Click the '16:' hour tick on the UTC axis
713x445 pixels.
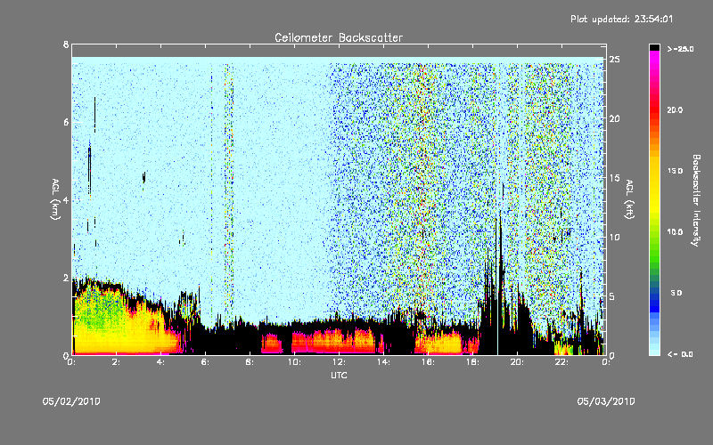(x=429, y=362)
